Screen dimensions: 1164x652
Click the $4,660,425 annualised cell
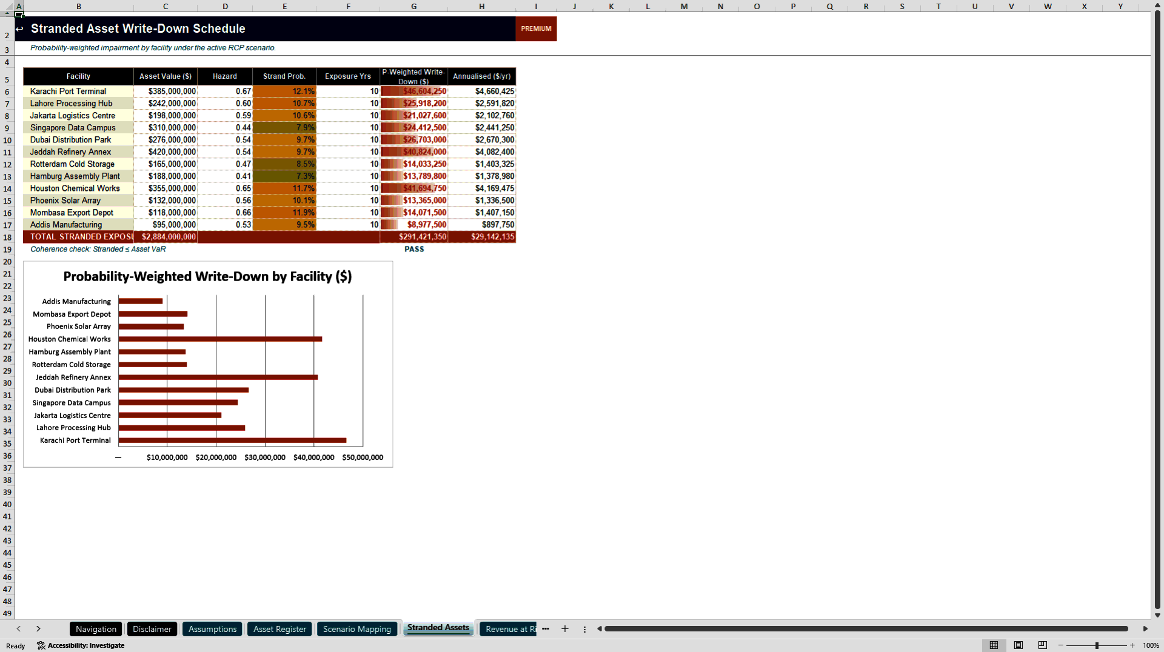pyautogui.click(x=482, y=91)
